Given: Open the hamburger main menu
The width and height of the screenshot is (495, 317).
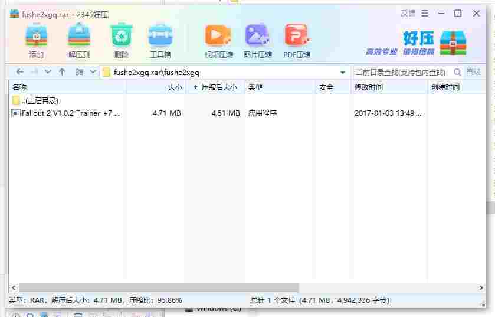Looking at the screenshot, I should tap(425, 13).
